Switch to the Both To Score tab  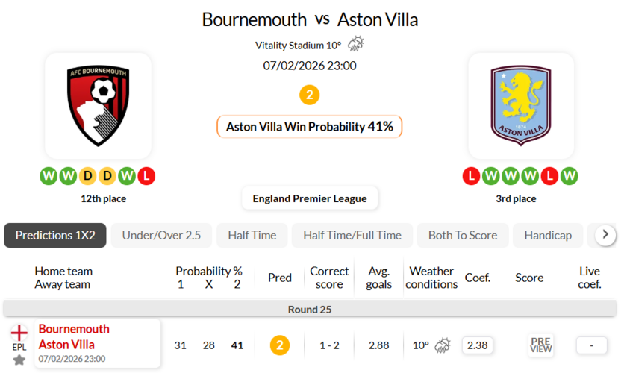[463, 235]
